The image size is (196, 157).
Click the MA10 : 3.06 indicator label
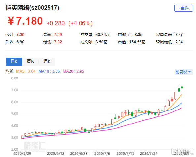(49, 71)
